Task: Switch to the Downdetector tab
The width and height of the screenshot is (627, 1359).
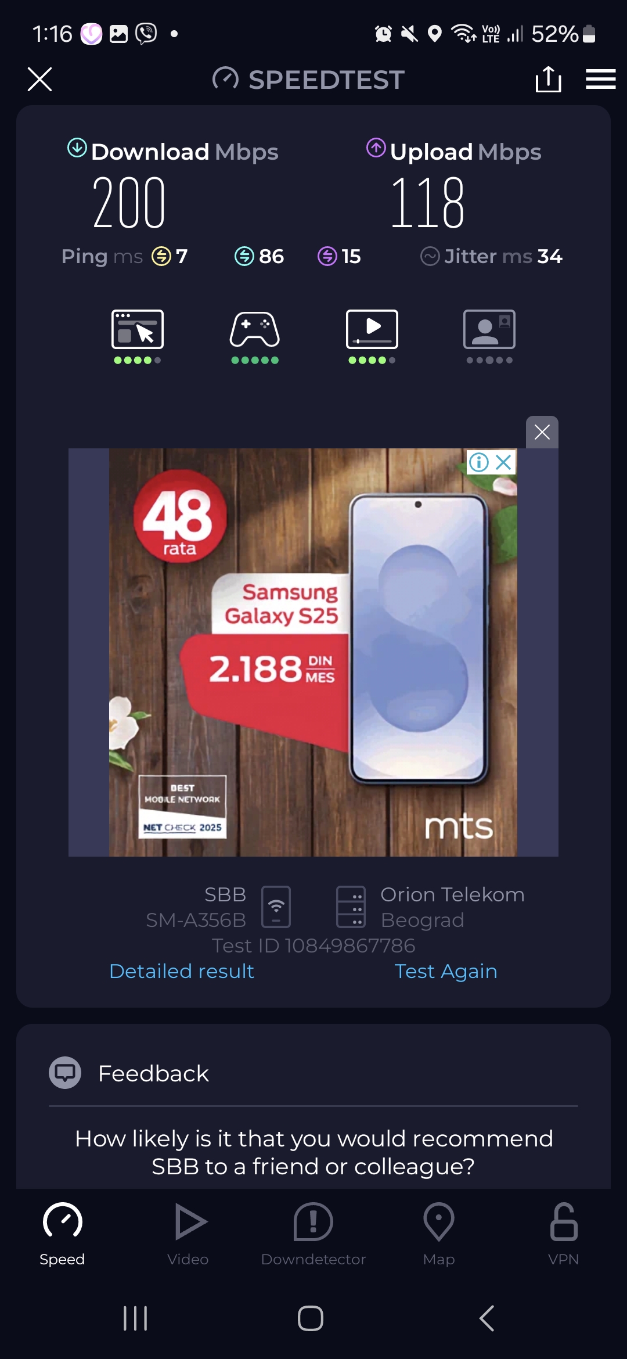Action: click(313, 1234)
